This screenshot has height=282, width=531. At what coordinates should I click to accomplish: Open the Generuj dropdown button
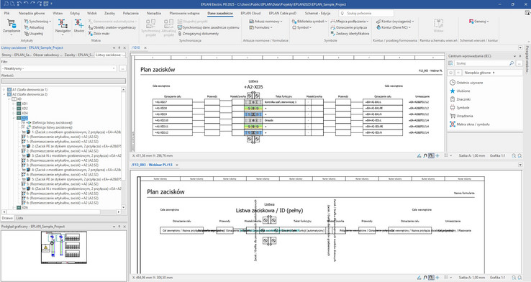point(479,22)
